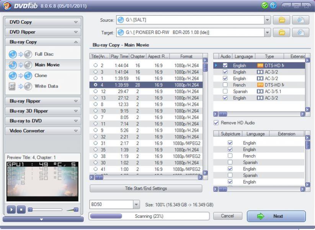315x230 pixels.
Task: Stop the preview video
Action: point(21,209)
